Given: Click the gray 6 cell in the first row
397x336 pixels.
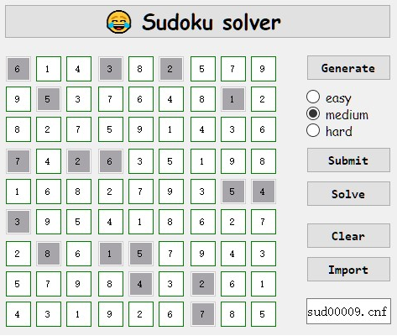Looking at the screenshot, I should tap(18, 69).
